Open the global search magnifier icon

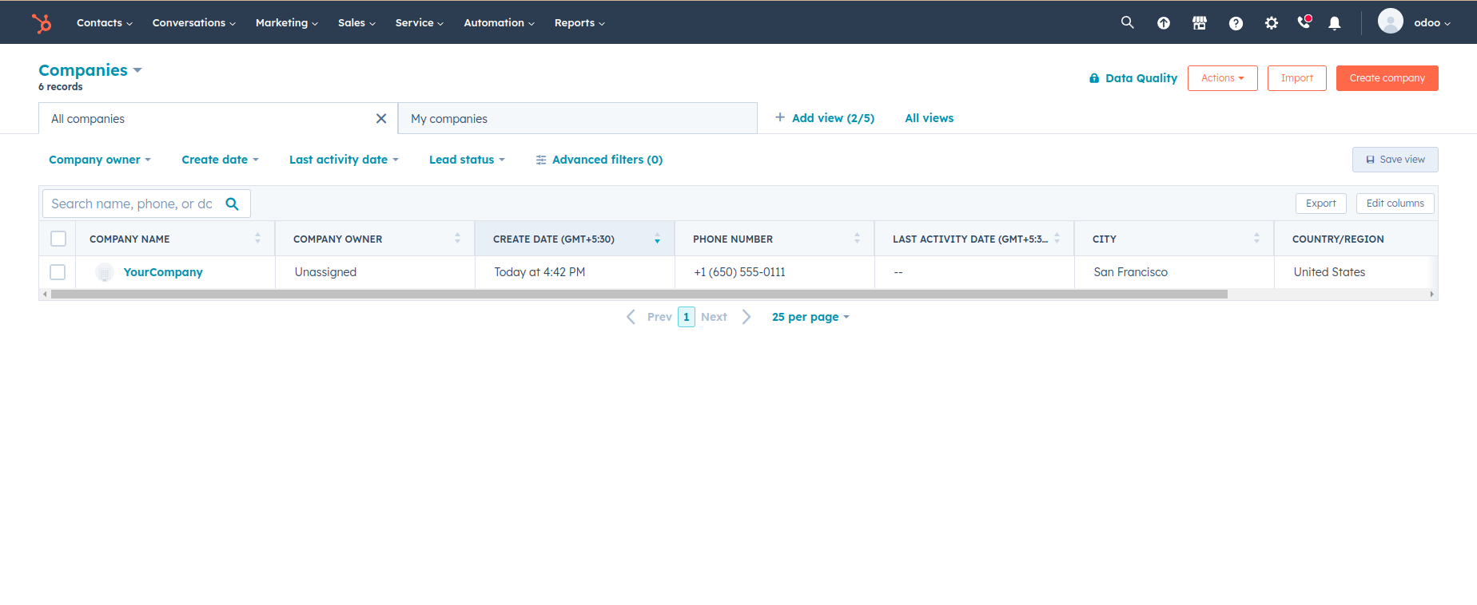click(1127, 22)
